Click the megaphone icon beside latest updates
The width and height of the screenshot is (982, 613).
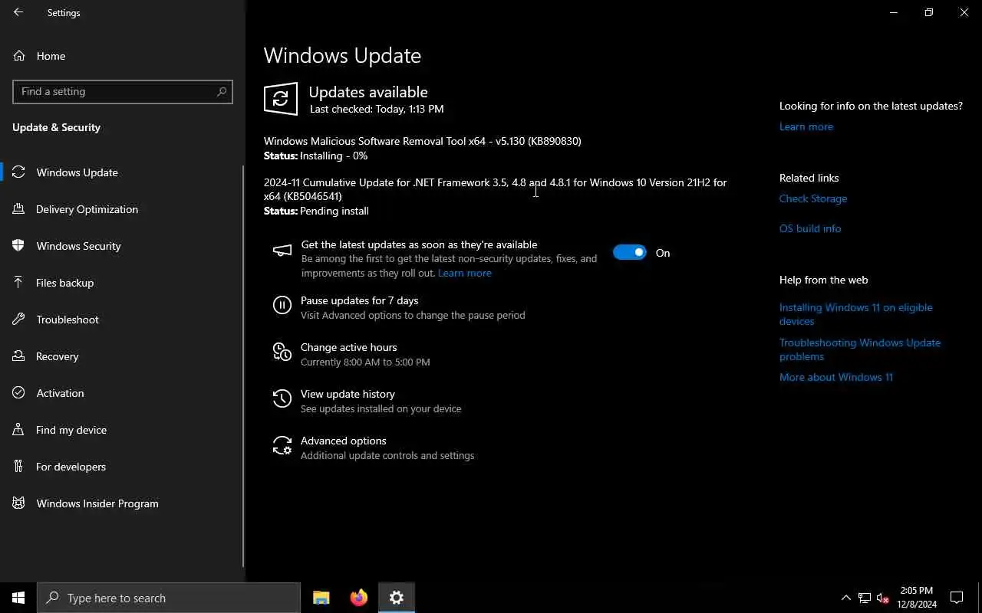[282, 251]
